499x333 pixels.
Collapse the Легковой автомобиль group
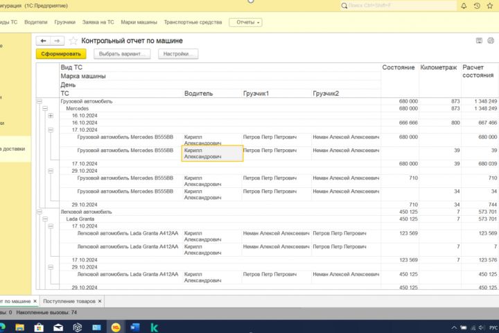click(40, 212)
